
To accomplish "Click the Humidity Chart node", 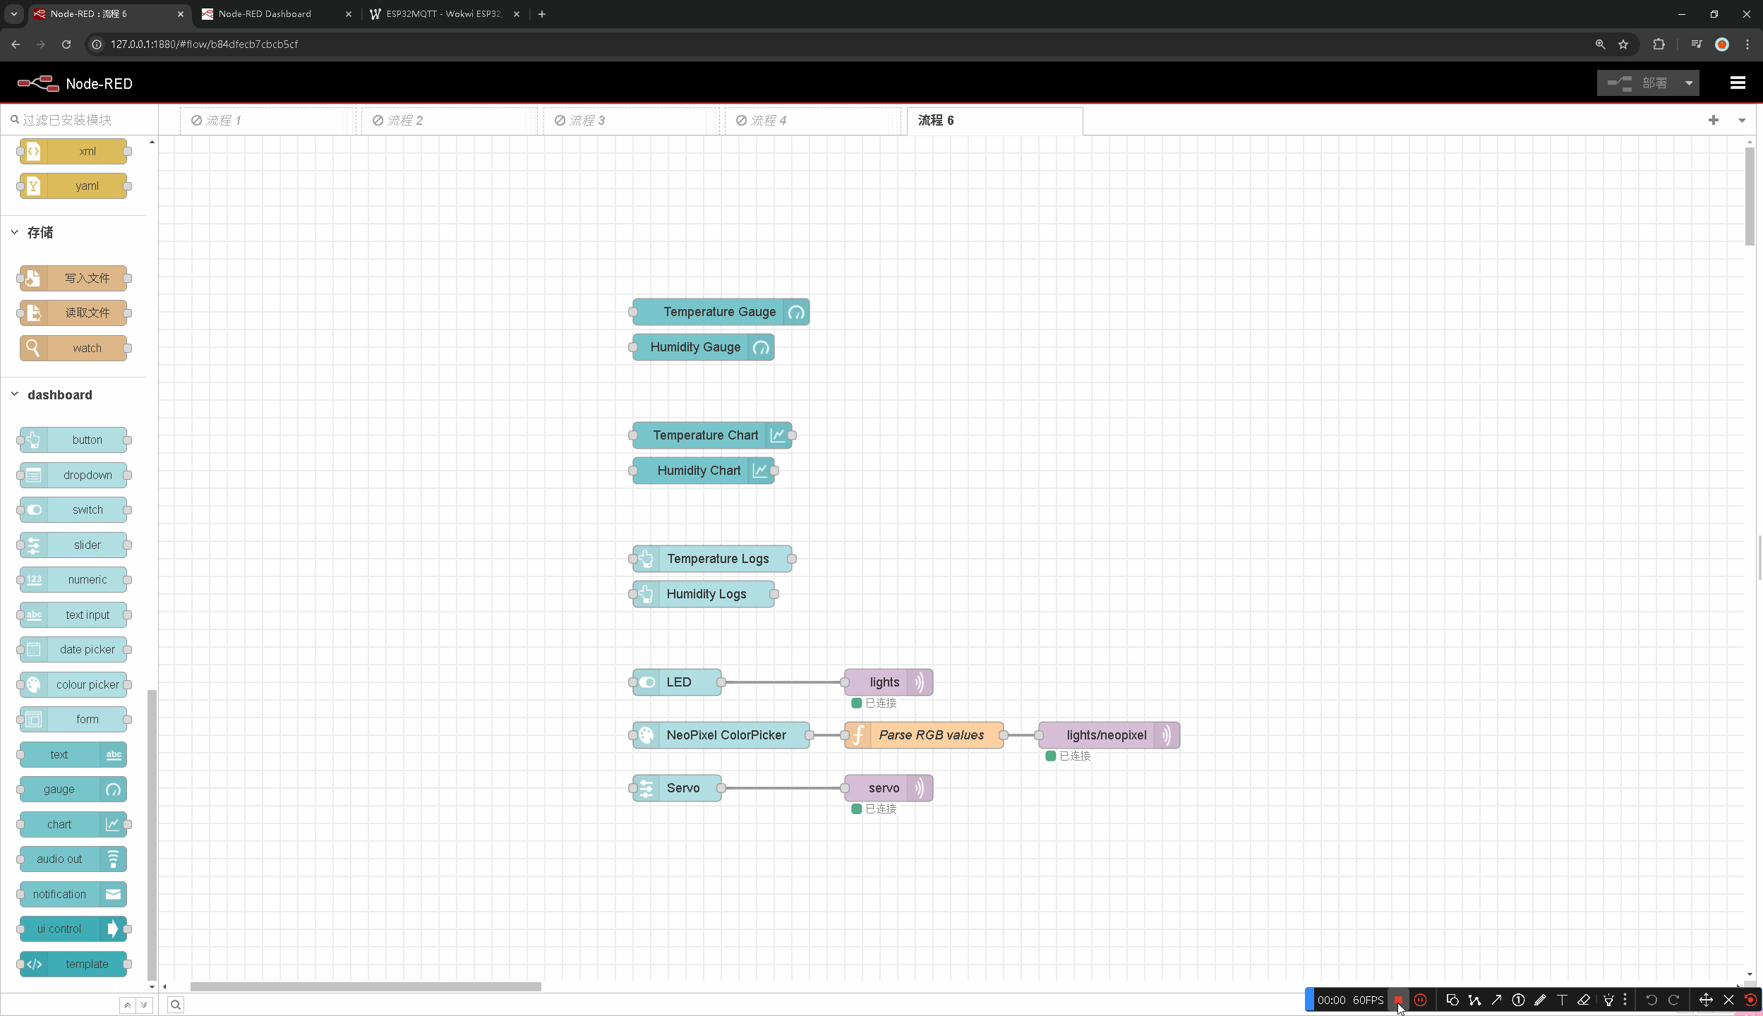I will pos(698,471).
